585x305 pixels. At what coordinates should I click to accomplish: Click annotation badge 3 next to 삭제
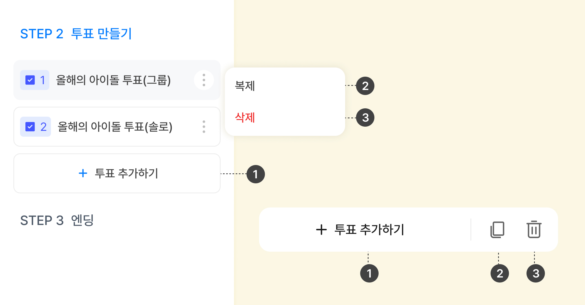point(365,117)
